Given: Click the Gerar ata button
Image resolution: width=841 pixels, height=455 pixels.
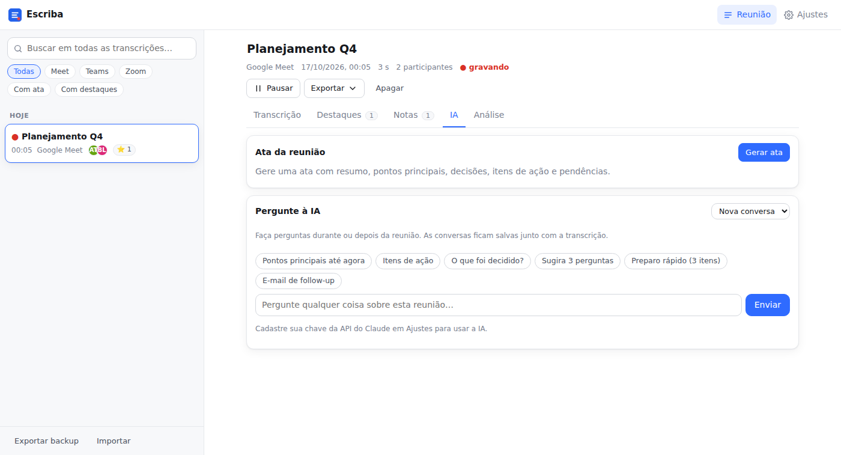Looking at the screenshot, I should point(764,153).
